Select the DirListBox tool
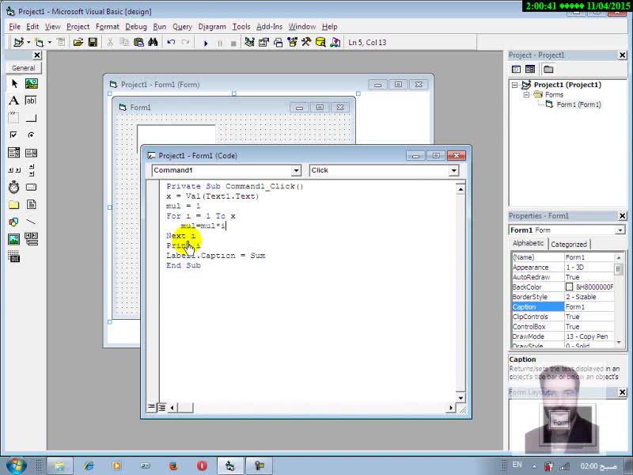 (14, 204)
